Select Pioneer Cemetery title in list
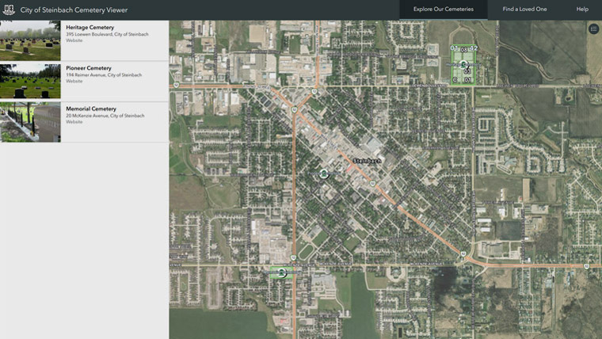Viewport: 602px width, 339px height. point(89,68)
